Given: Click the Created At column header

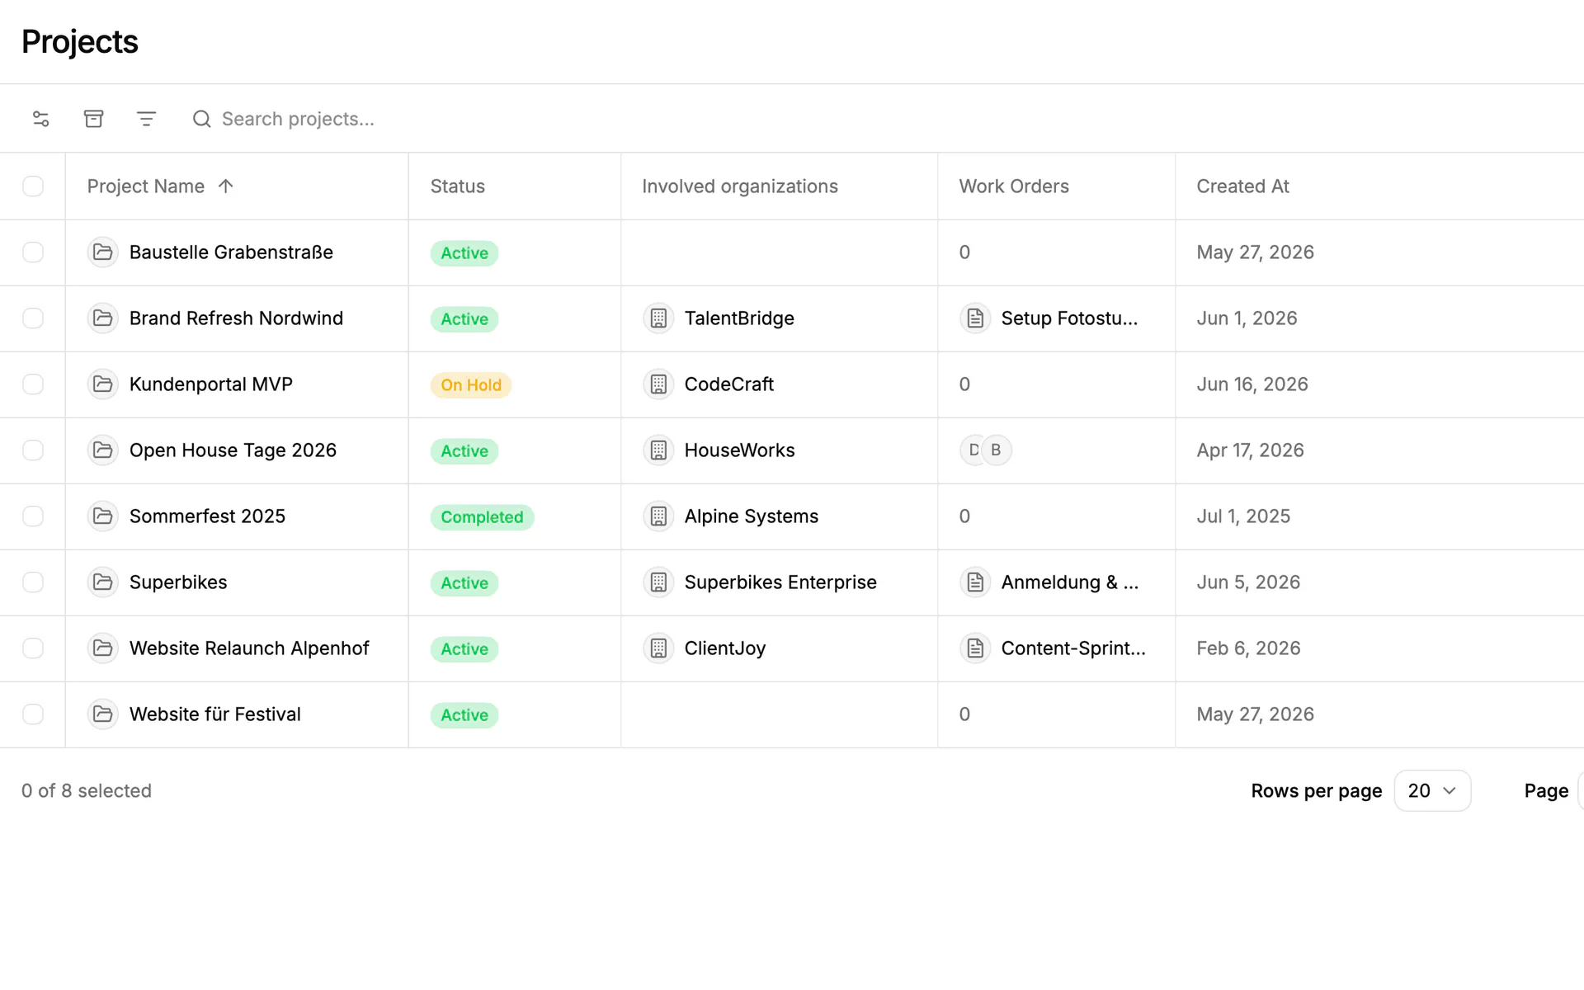Looking at the screenshot, I should (x=1243, y=186).
